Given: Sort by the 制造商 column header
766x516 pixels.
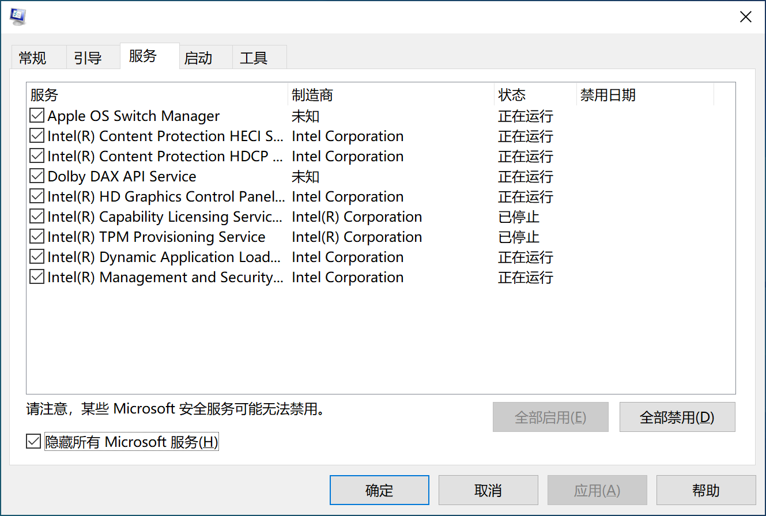Looking at the screenshot, I should [390, 95].
